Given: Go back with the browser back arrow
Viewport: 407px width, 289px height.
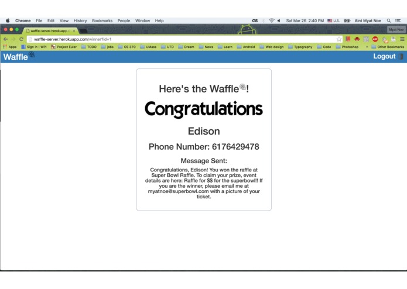Looking at the screenshot, I should 5,39.
